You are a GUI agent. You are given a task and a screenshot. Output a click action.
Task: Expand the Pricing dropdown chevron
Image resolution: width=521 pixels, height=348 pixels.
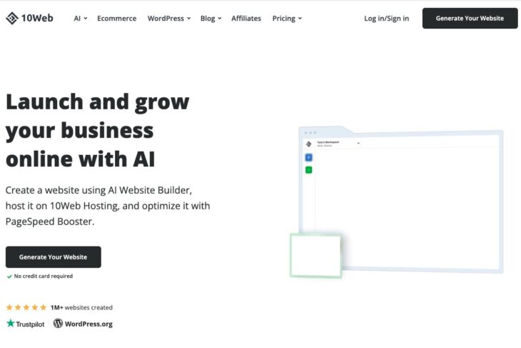[300, 19]
